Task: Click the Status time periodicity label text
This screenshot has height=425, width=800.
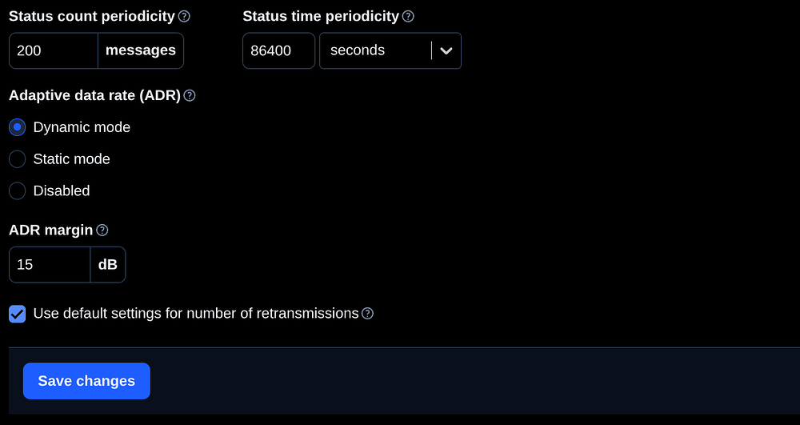Action: [321, 16]
